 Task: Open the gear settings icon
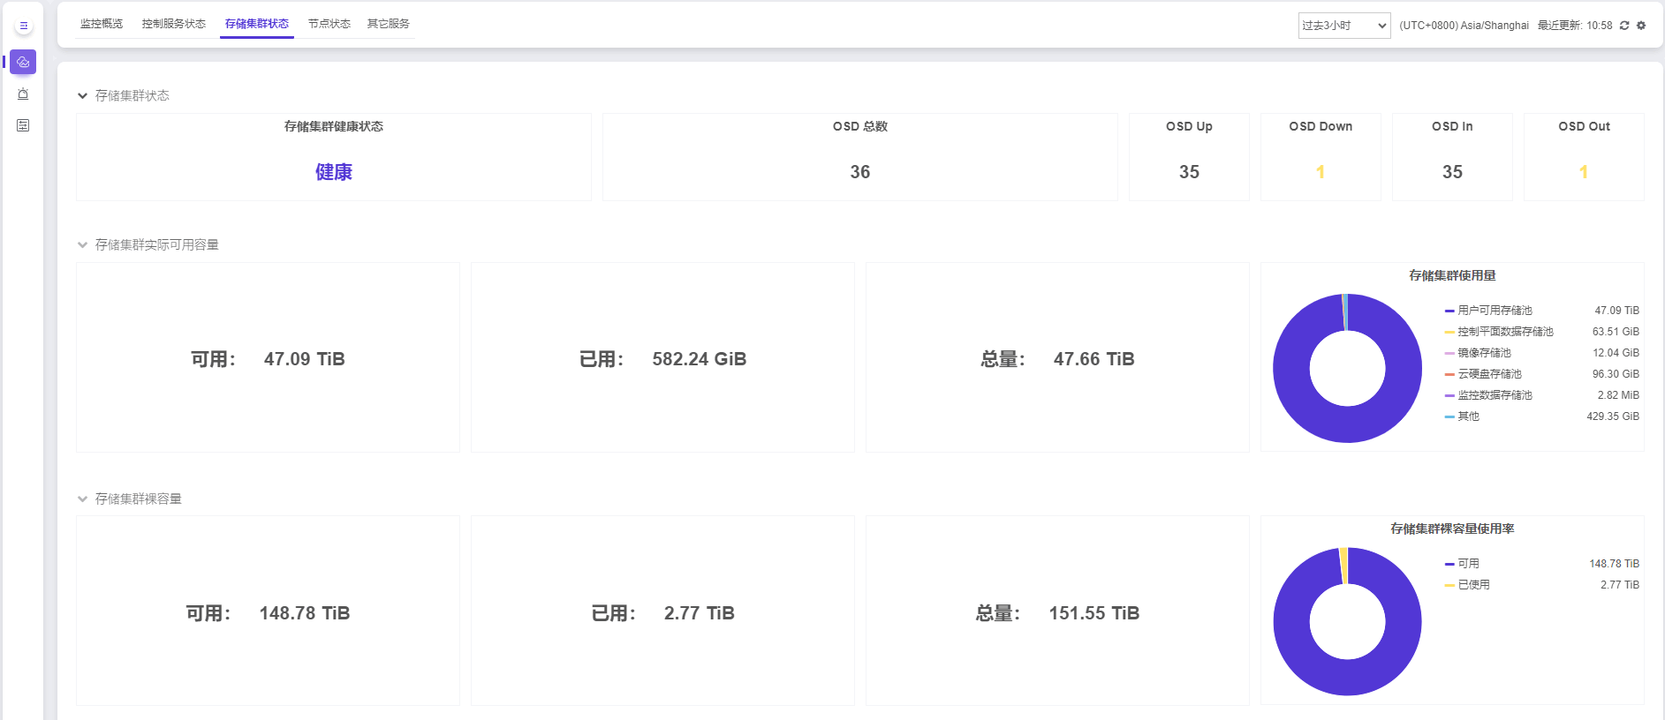pos(1641,26)
